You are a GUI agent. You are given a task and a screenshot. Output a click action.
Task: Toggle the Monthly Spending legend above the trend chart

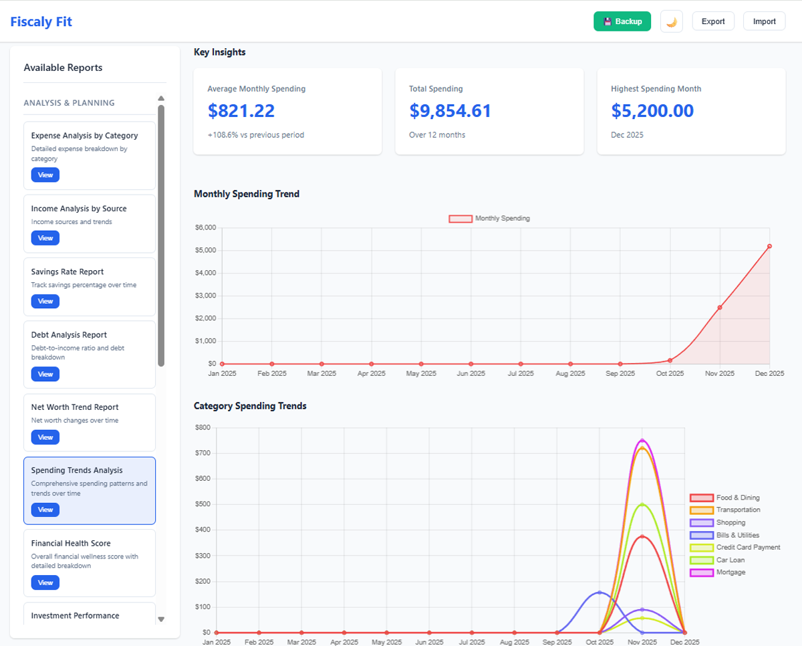[x=489, y=218]
